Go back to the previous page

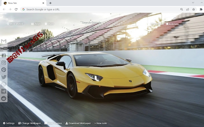pos(4,9)
